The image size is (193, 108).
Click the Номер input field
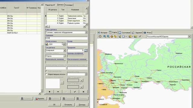tap(77, 44)
